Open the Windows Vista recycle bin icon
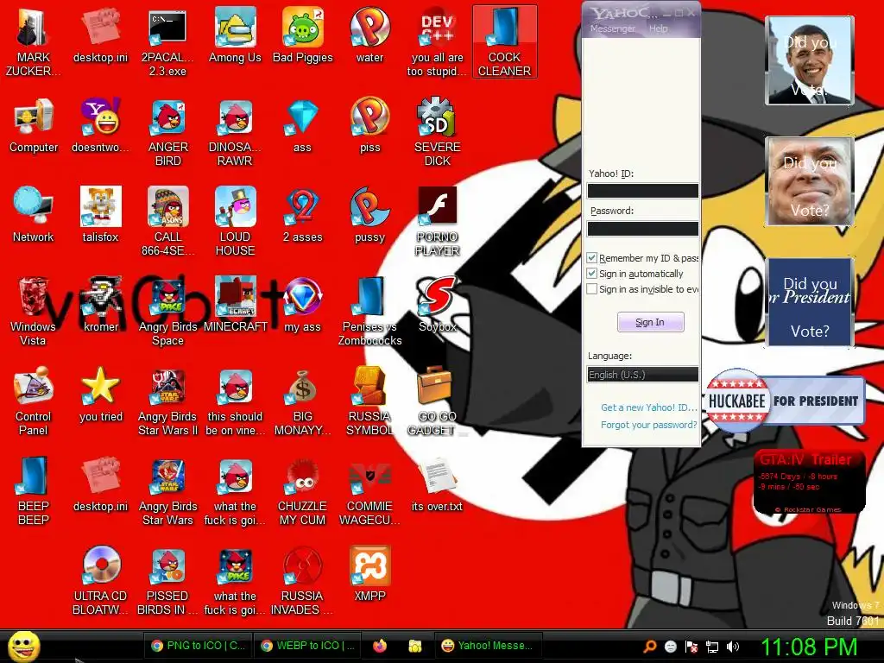The image size is (884, 663). tap(34, 311)
